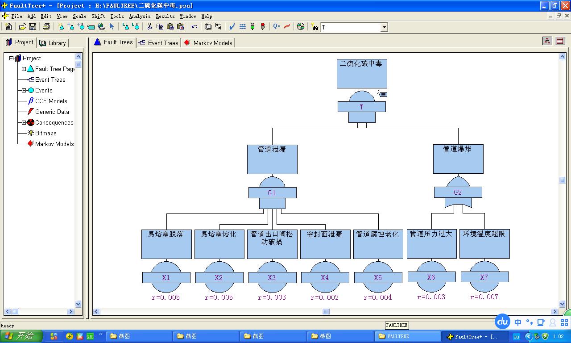The width and height of the screenshot is (571, 343).
Task: Toggle punctuation mode on Baidu input bar
Action: tap(530, 322)
